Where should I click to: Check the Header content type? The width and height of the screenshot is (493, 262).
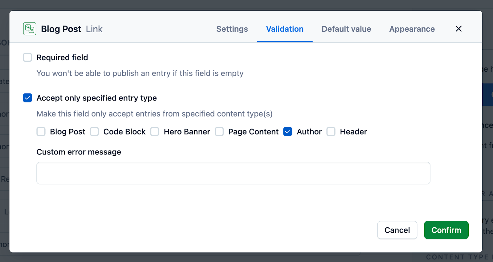331,132
